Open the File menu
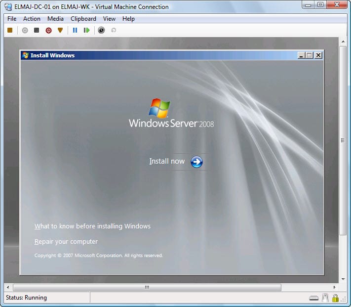This screenshot has height=307, width=351. pyautogui.click(x=12, y=19)
